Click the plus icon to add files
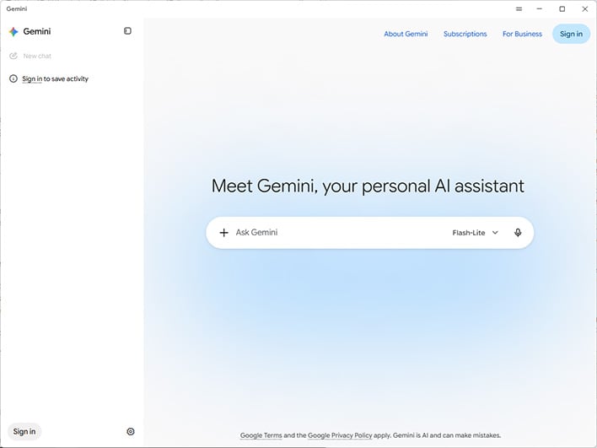This screenshot has height=448, width=597. [x=224, y=233]
